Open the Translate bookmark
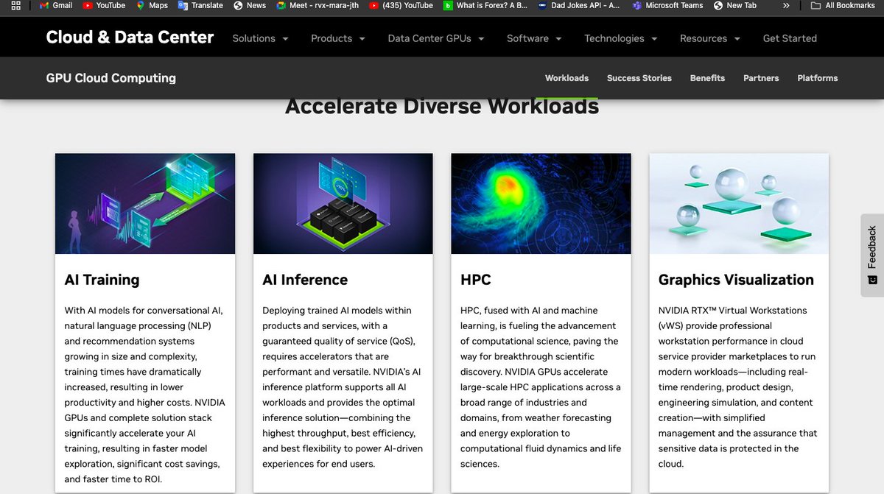Screen dimensions: 884x494 click(200, 5)
